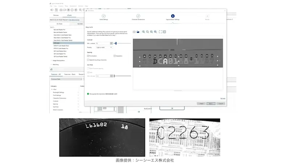Click the Min. contrast slider
The width and height of the screenshot is (290, 163).
[x=122, y=43]
